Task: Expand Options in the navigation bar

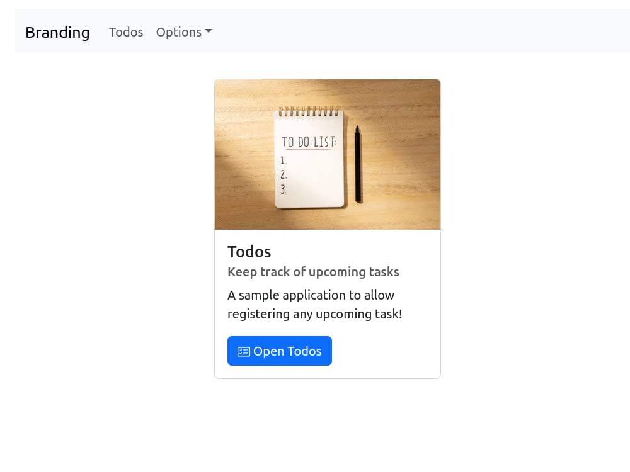Action: (x=183, y=32)
